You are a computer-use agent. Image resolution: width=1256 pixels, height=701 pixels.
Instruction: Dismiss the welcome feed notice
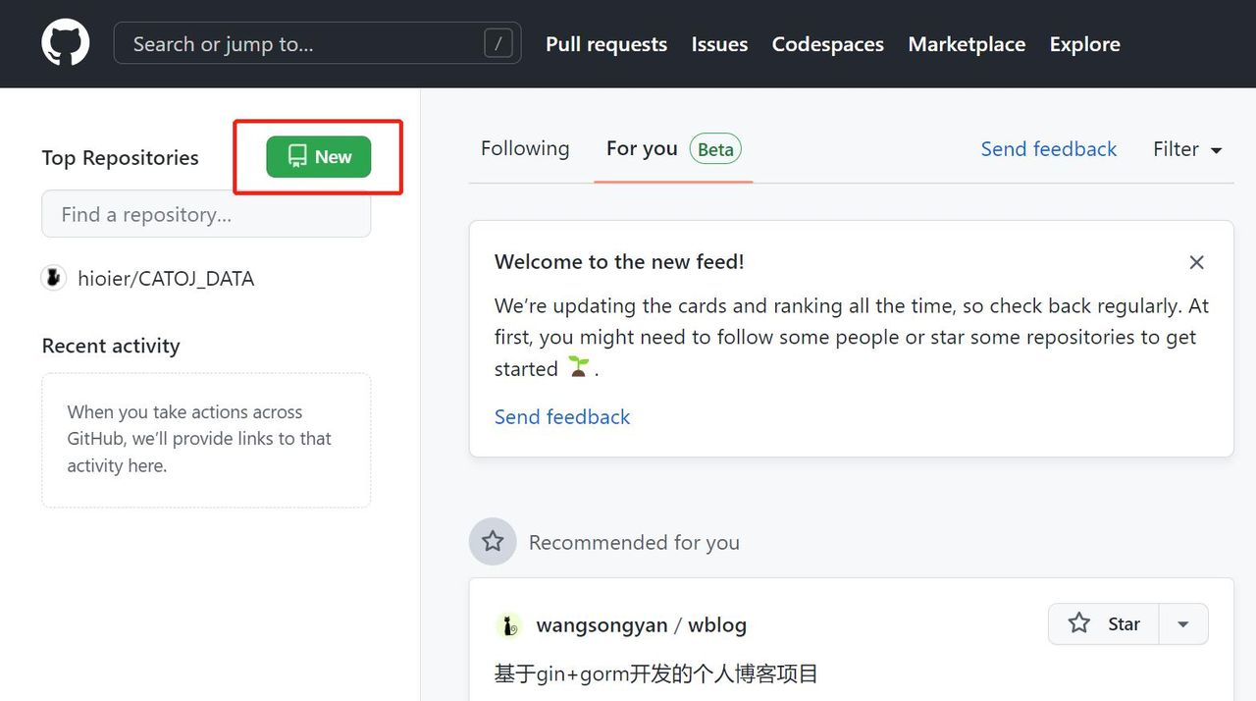[1196, 262]
